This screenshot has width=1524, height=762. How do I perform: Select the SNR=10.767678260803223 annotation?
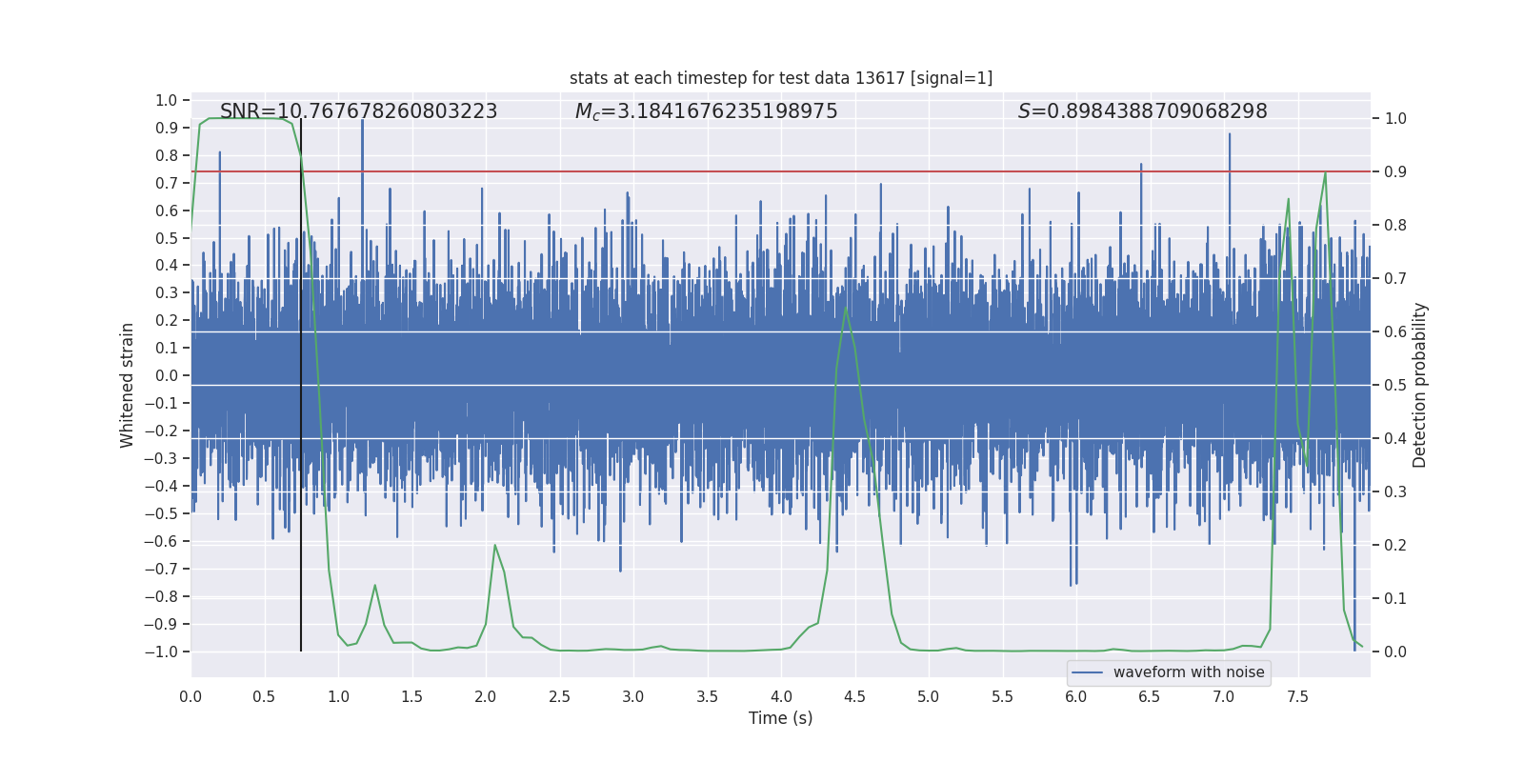point(359,111)
